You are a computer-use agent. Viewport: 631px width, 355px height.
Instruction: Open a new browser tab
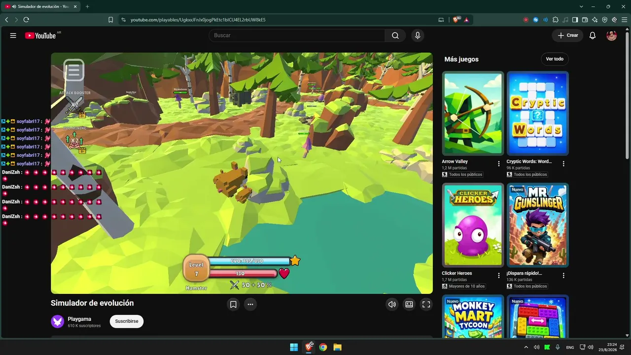[87, 6]
